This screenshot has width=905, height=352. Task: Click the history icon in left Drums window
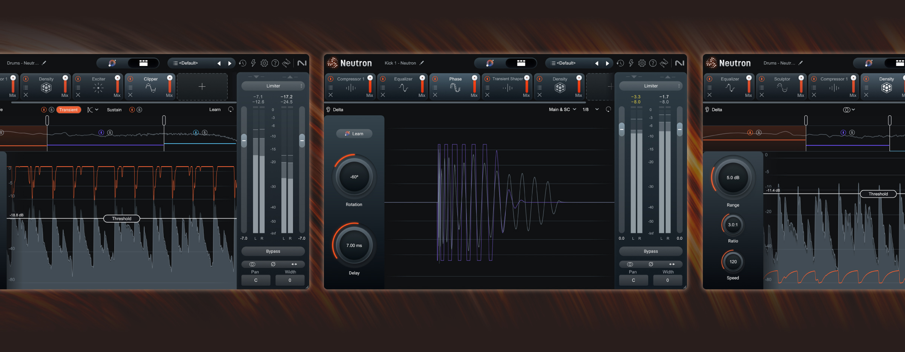pyautogui.click(x=242, y=63)
